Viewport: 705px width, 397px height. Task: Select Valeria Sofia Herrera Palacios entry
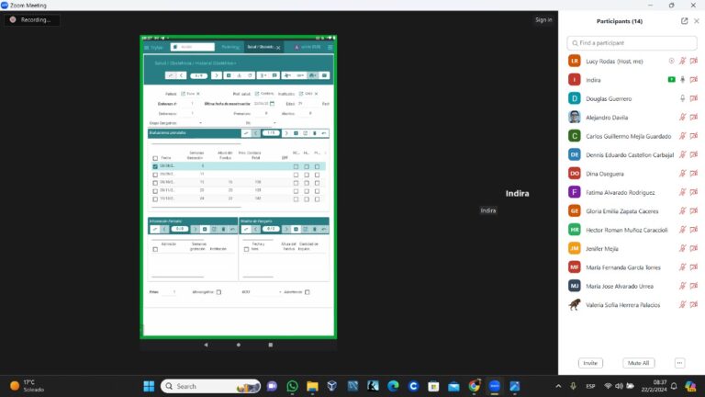pos(632,305)
